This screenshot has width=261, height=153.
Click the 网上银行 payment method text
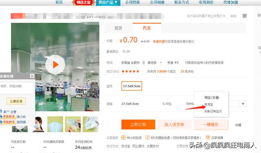[138, 146]
